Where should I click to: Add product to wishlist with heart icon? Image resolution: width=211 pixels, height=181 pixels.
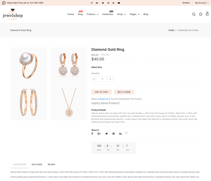126,133
